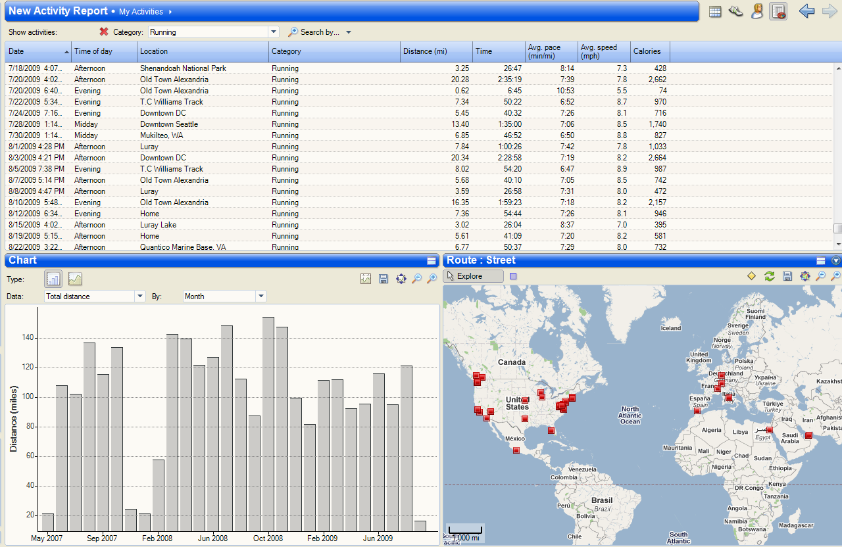Select the Activity Reports view icon

click(778, 11)
